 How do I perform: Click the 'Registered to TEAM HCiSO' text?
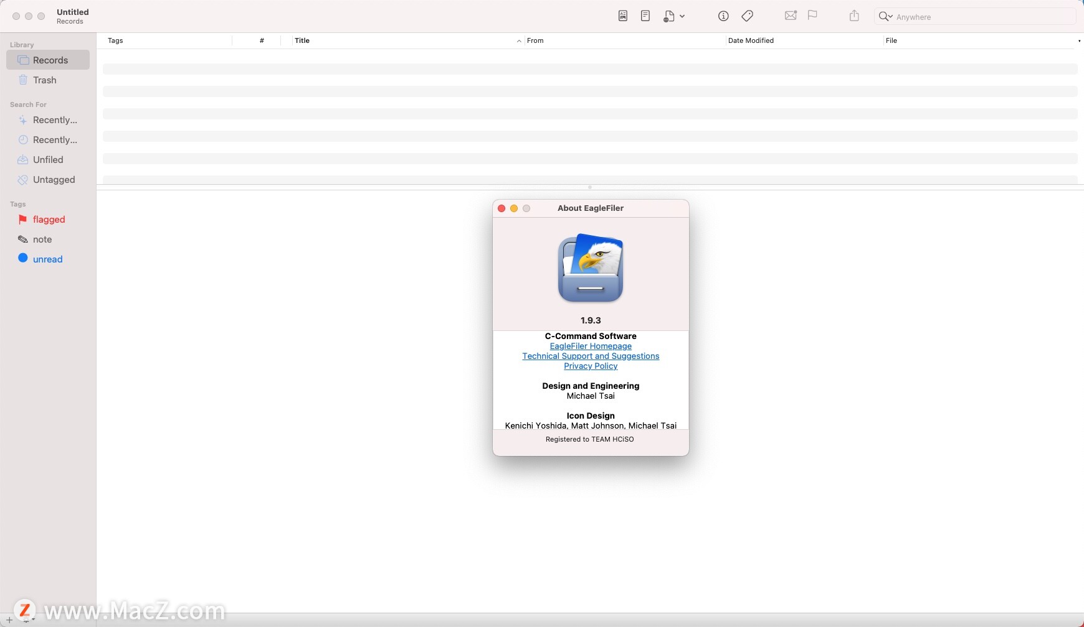[590, 439]
